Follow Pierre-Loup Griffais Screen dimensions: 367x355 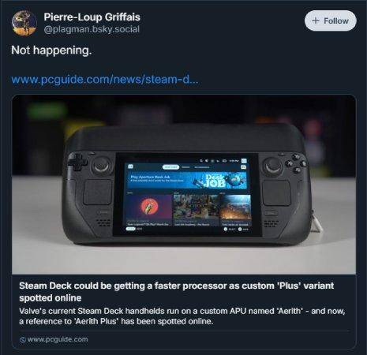331,21
